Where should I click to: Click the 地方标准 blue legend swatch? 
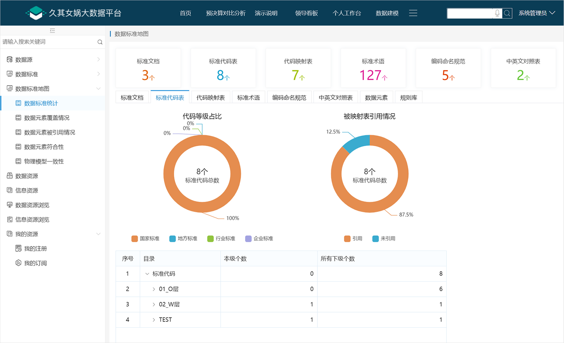[x=172, y=238]
